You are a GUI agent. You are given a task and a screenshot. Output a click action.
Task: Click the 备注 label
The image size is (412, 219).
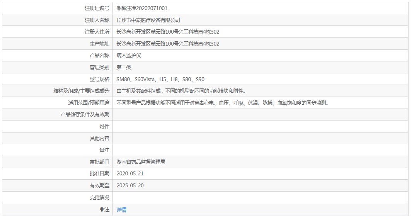click(104, 150)
